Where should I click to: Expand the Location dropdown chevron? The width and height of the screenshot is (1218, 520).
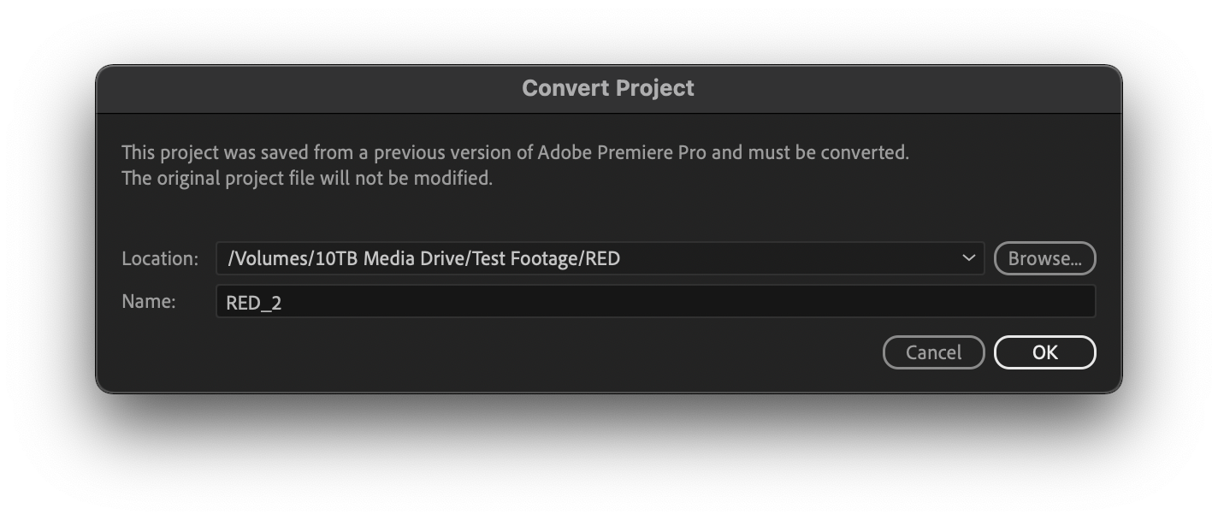tap(968, 258)
